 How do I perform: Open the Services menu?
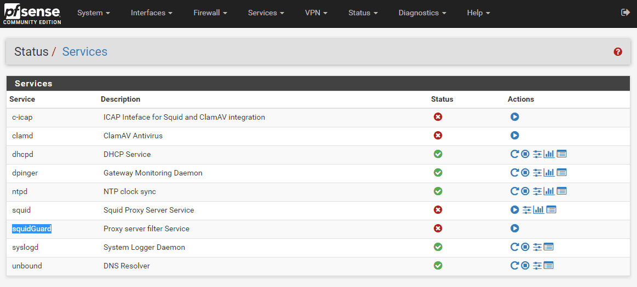tap(266, 13)
